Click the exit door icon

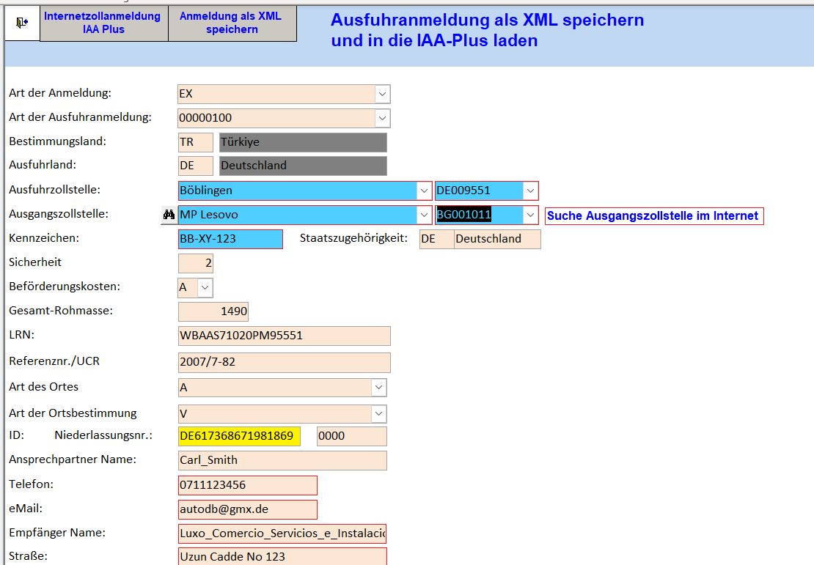tap(22, 23)
